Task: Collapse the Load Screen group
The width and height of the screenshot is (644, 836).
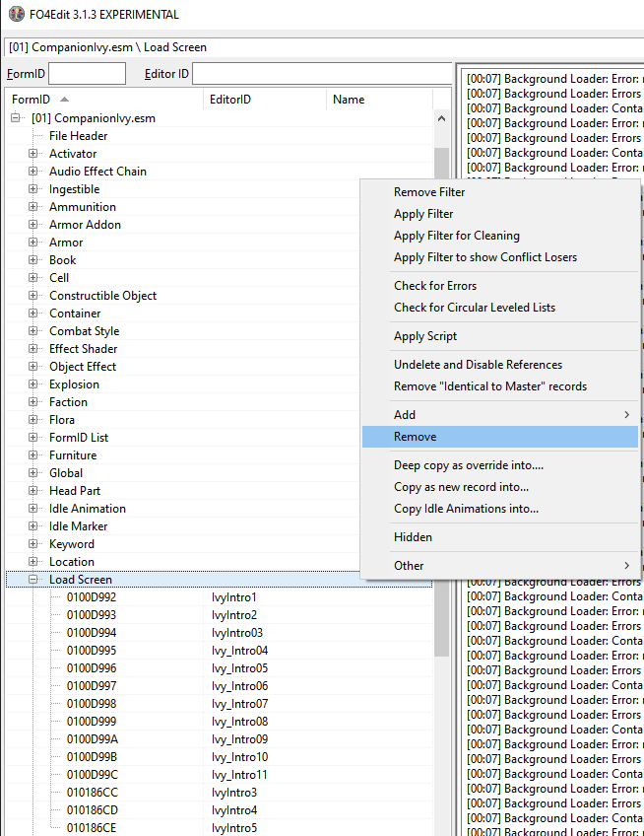Action: click(33, 579)
